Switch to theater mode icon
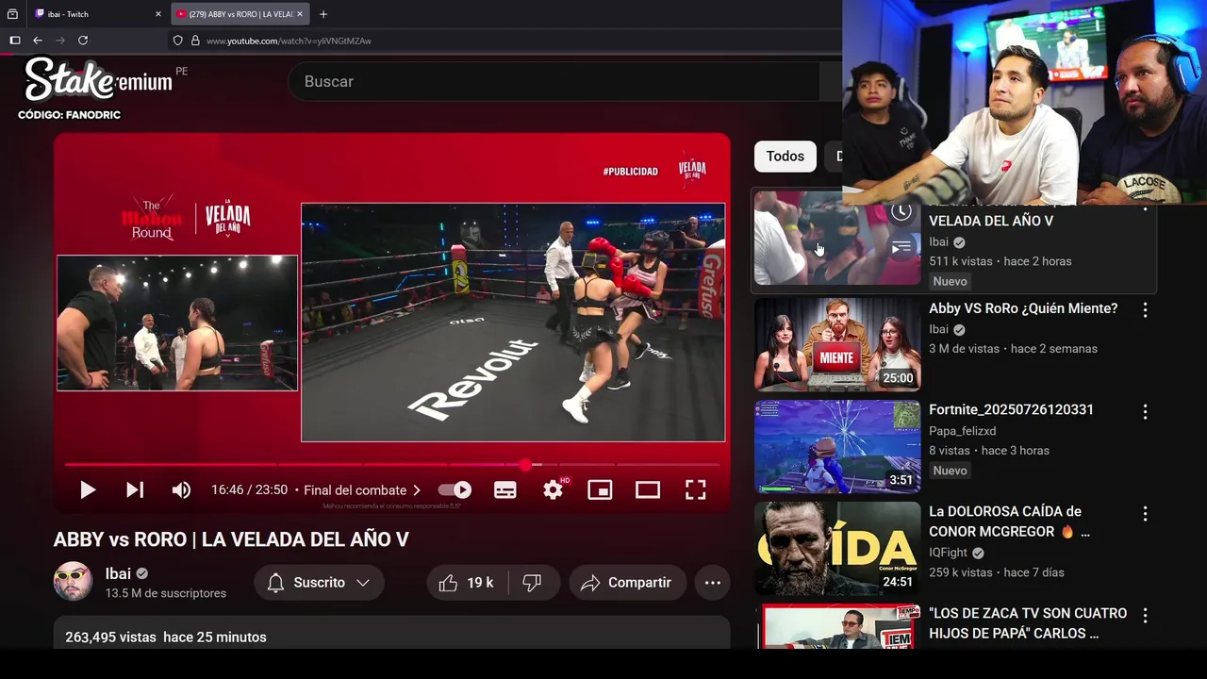 click(x=648, y=489)
